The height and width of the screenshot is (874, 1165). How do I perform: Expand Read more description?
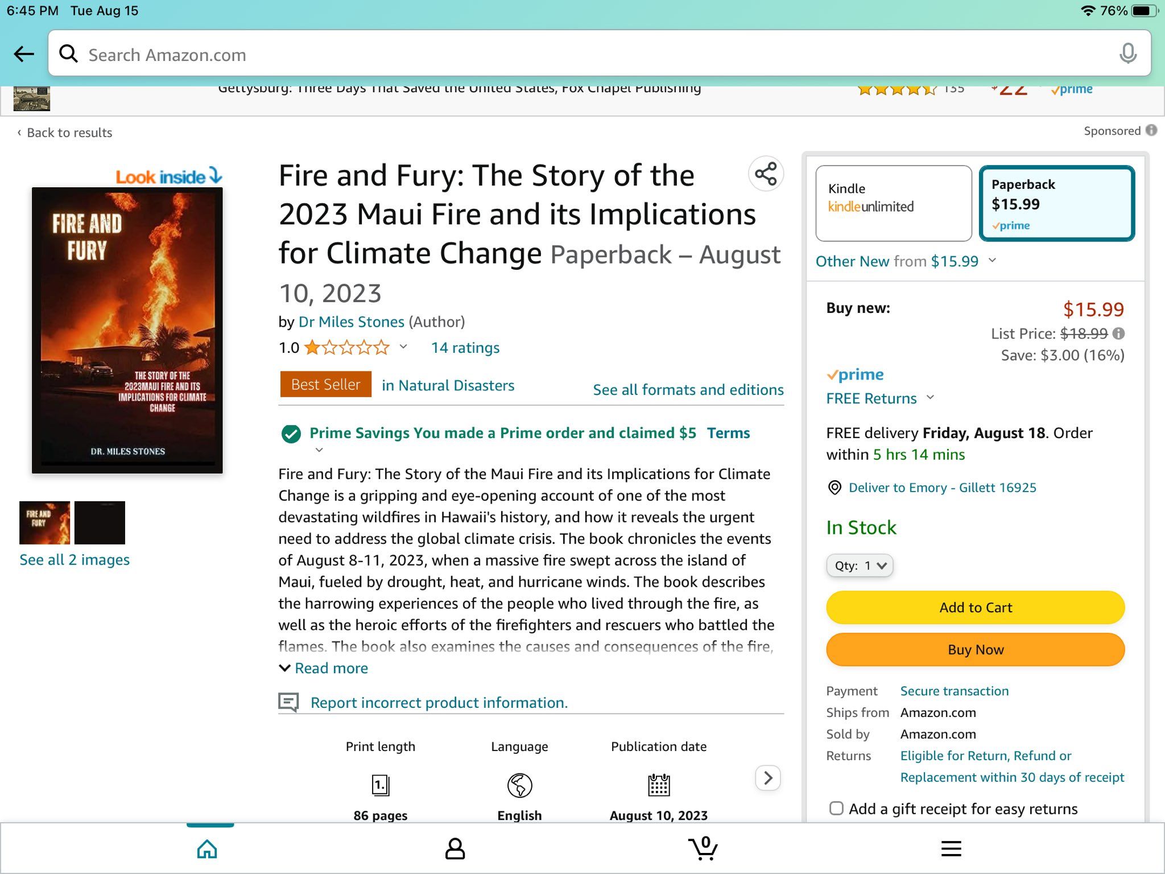coord(324,668)
